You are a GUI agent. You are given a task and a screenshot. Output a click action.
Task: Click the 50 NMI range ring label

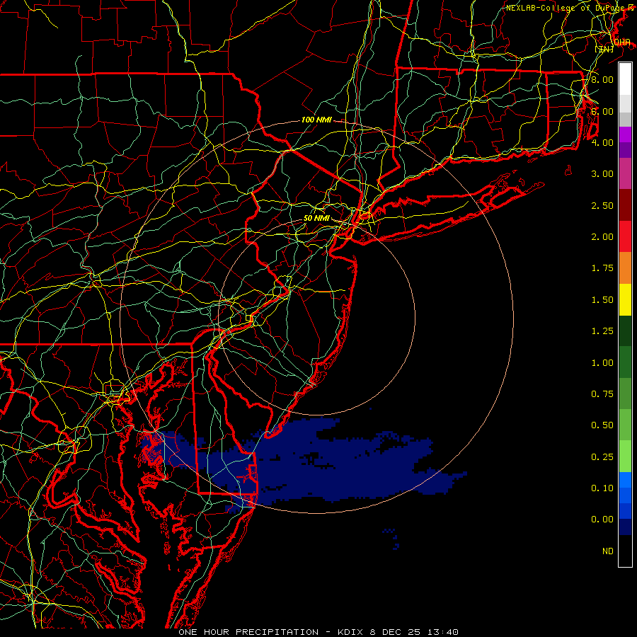(316, 218)
